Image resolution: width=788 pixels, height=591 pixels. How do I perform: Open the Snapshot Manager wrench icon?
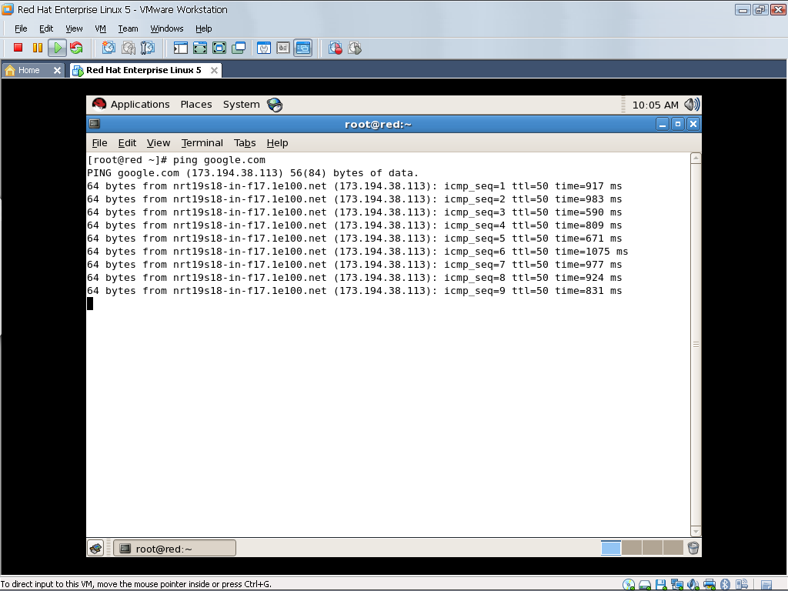coord(147,48)
